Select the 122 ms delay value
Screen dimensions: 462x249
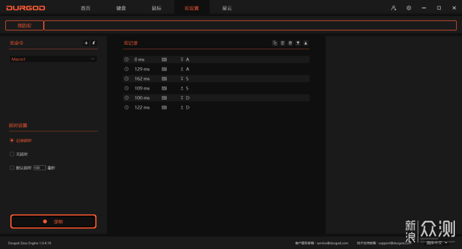pos(142,108)
